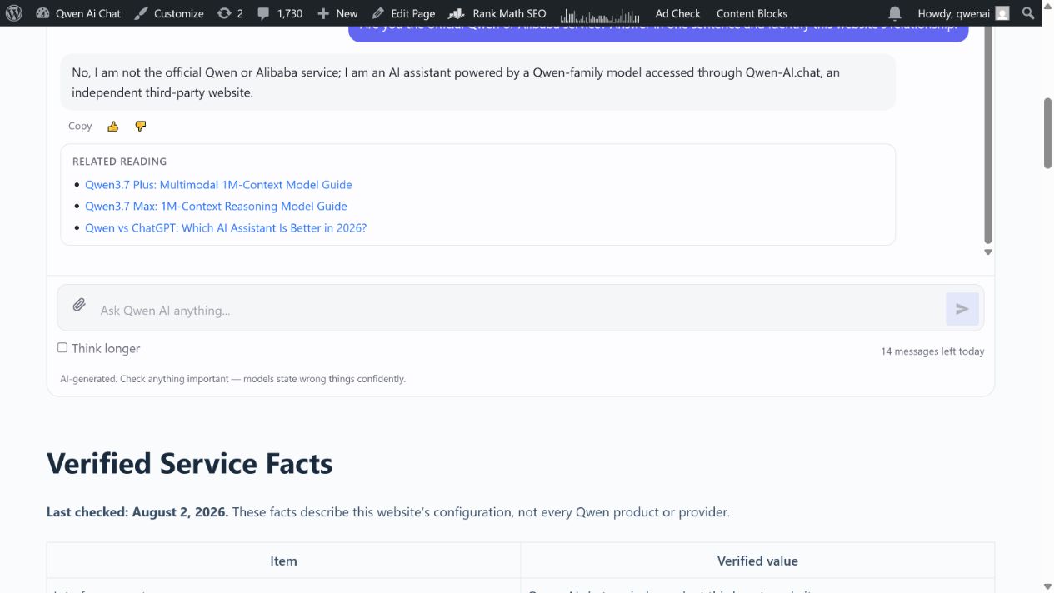
Task: Click the bar-chart stats graph in admin bar
Action: (x=600, y=14)
